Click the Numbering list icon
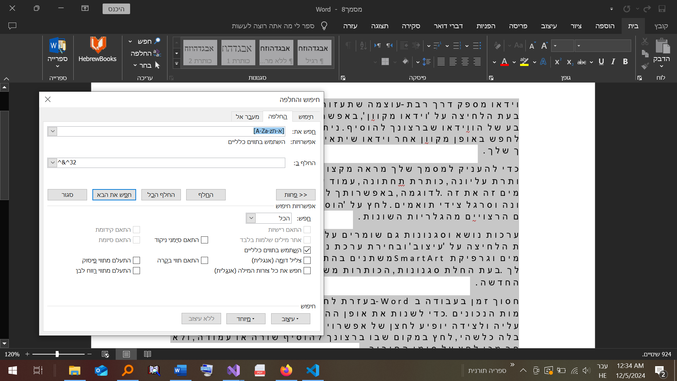 457,46
